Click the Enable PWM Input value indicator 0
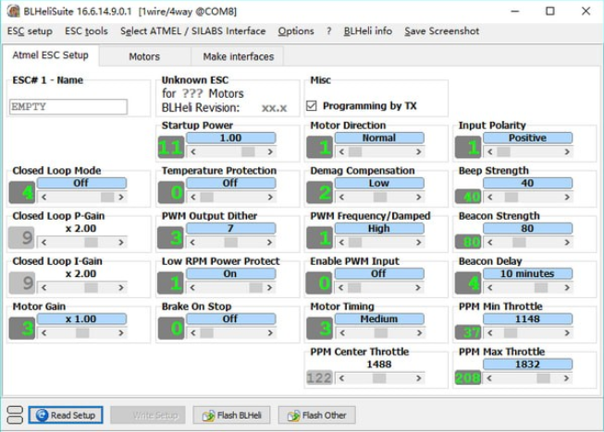Image resolution: width=604 pixels, height=432 pixels. pyautogui.click(x=319, y=283)
